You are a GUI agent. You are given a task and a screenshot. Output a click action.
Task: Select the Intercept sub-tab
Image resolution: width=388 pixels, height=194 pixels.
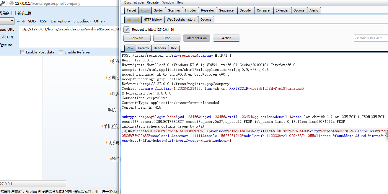(133, 19)
